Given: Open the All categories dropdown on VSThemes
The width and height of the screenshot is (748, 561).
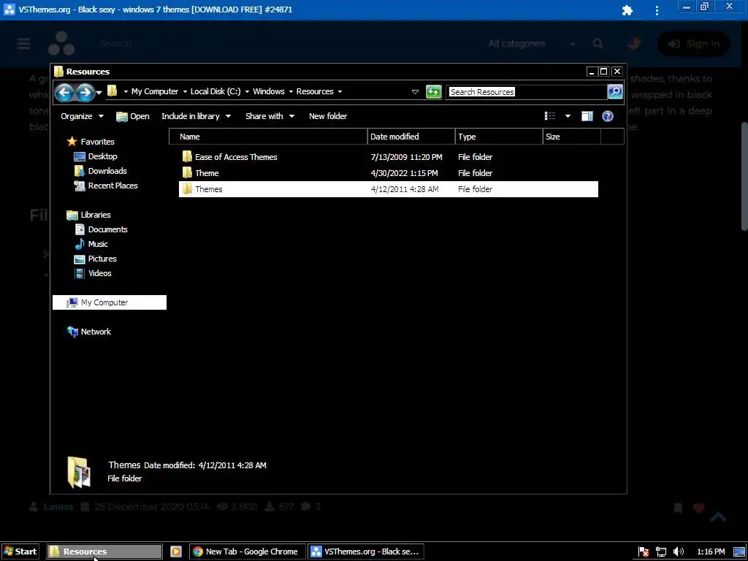Looking at the screenshot, I should [x=532, y=43].
